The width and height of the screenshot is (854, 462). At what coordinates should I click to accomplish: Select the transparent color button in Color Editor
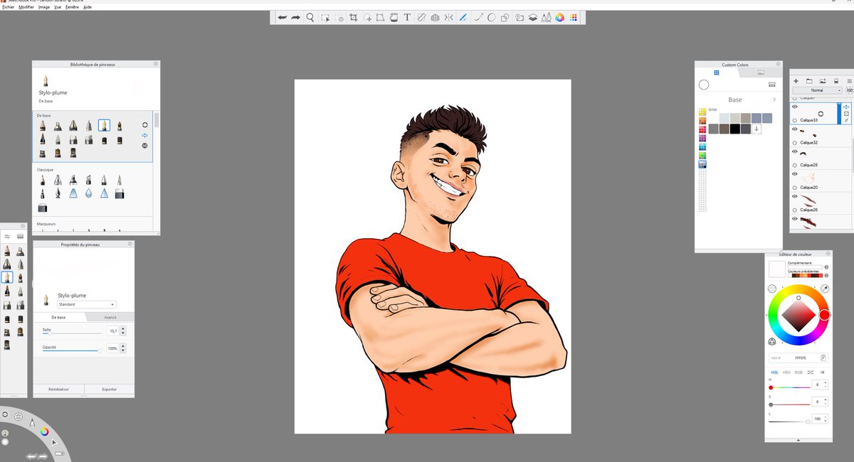pyautogui.click(x=772, y=289)
